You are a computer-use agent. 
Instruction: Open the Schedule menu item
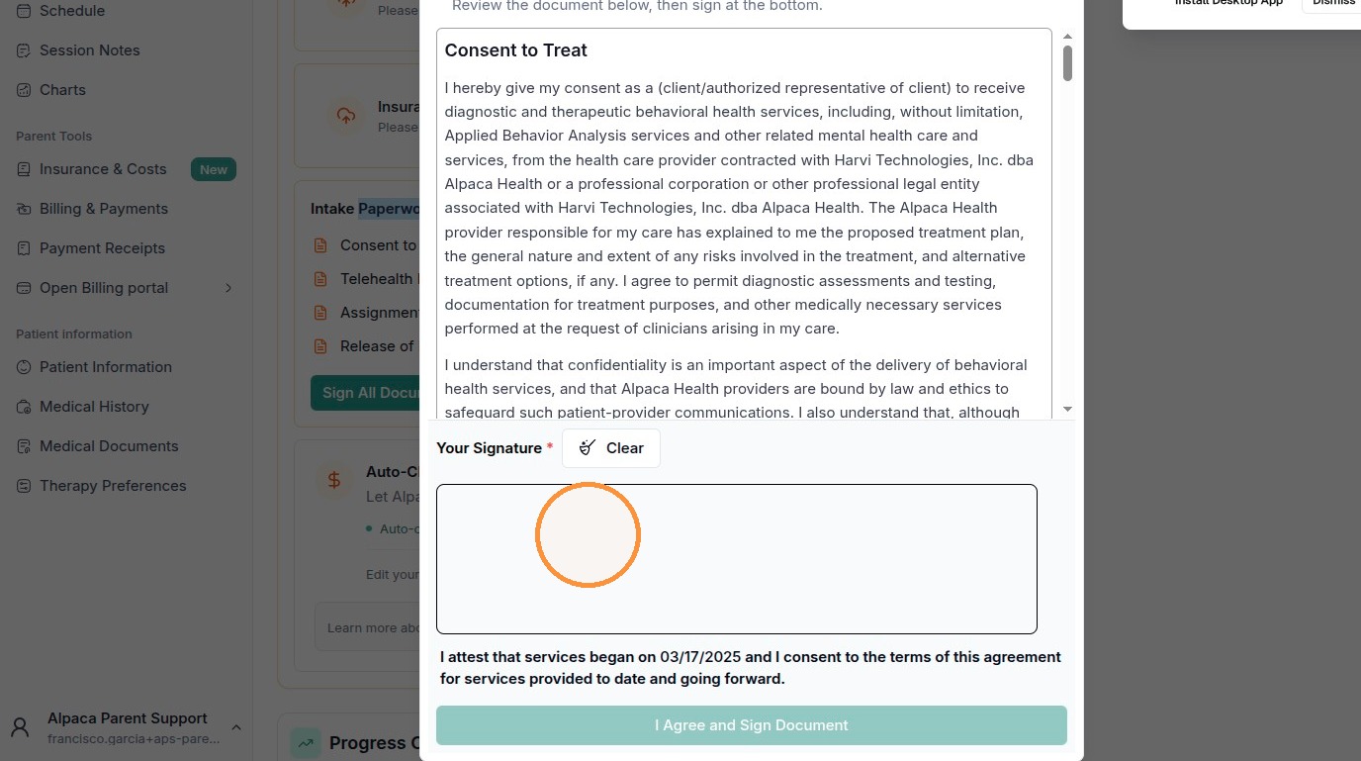click(x=72, y=11)
